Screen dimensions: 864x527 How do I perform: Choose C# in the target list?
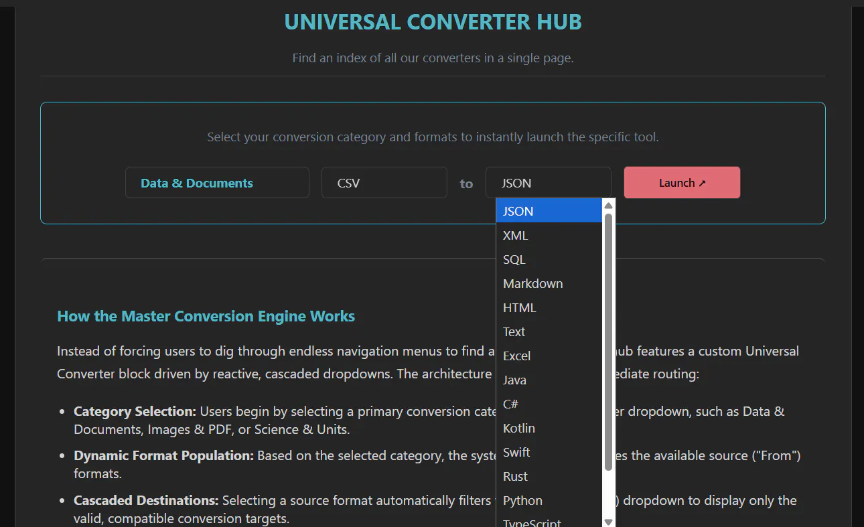tap(549, 404)
